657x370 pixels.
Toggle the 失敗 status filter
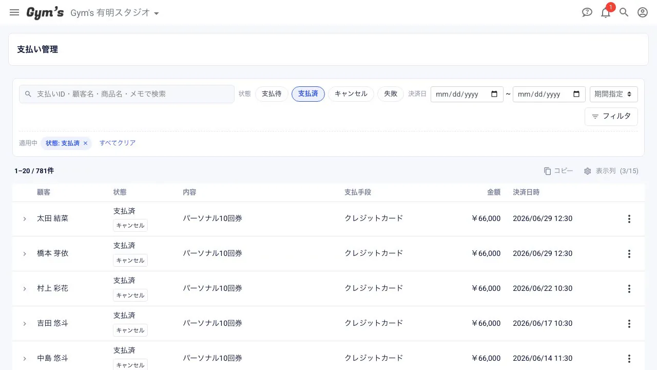point(391,94)
